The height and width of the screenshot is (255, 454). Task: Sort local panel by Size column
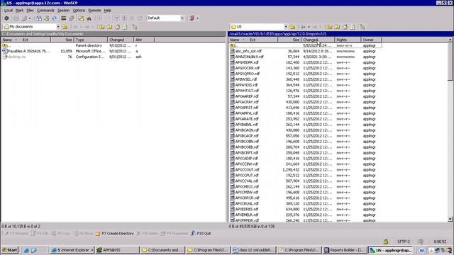click(x=62, y=40)
